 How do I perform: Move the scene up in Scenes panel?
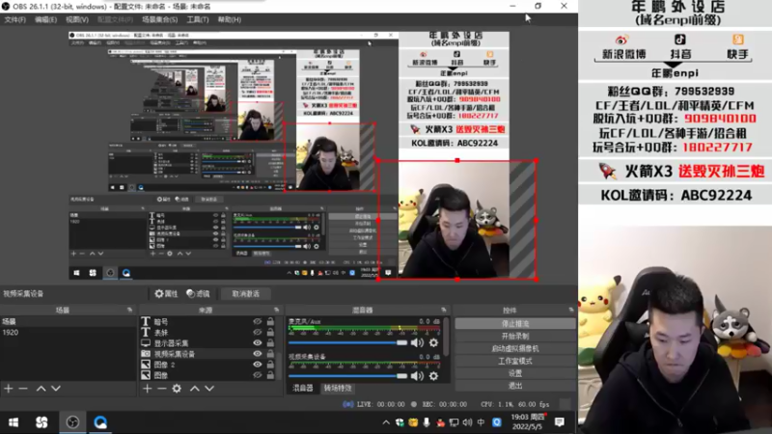(x=41, y=389)
